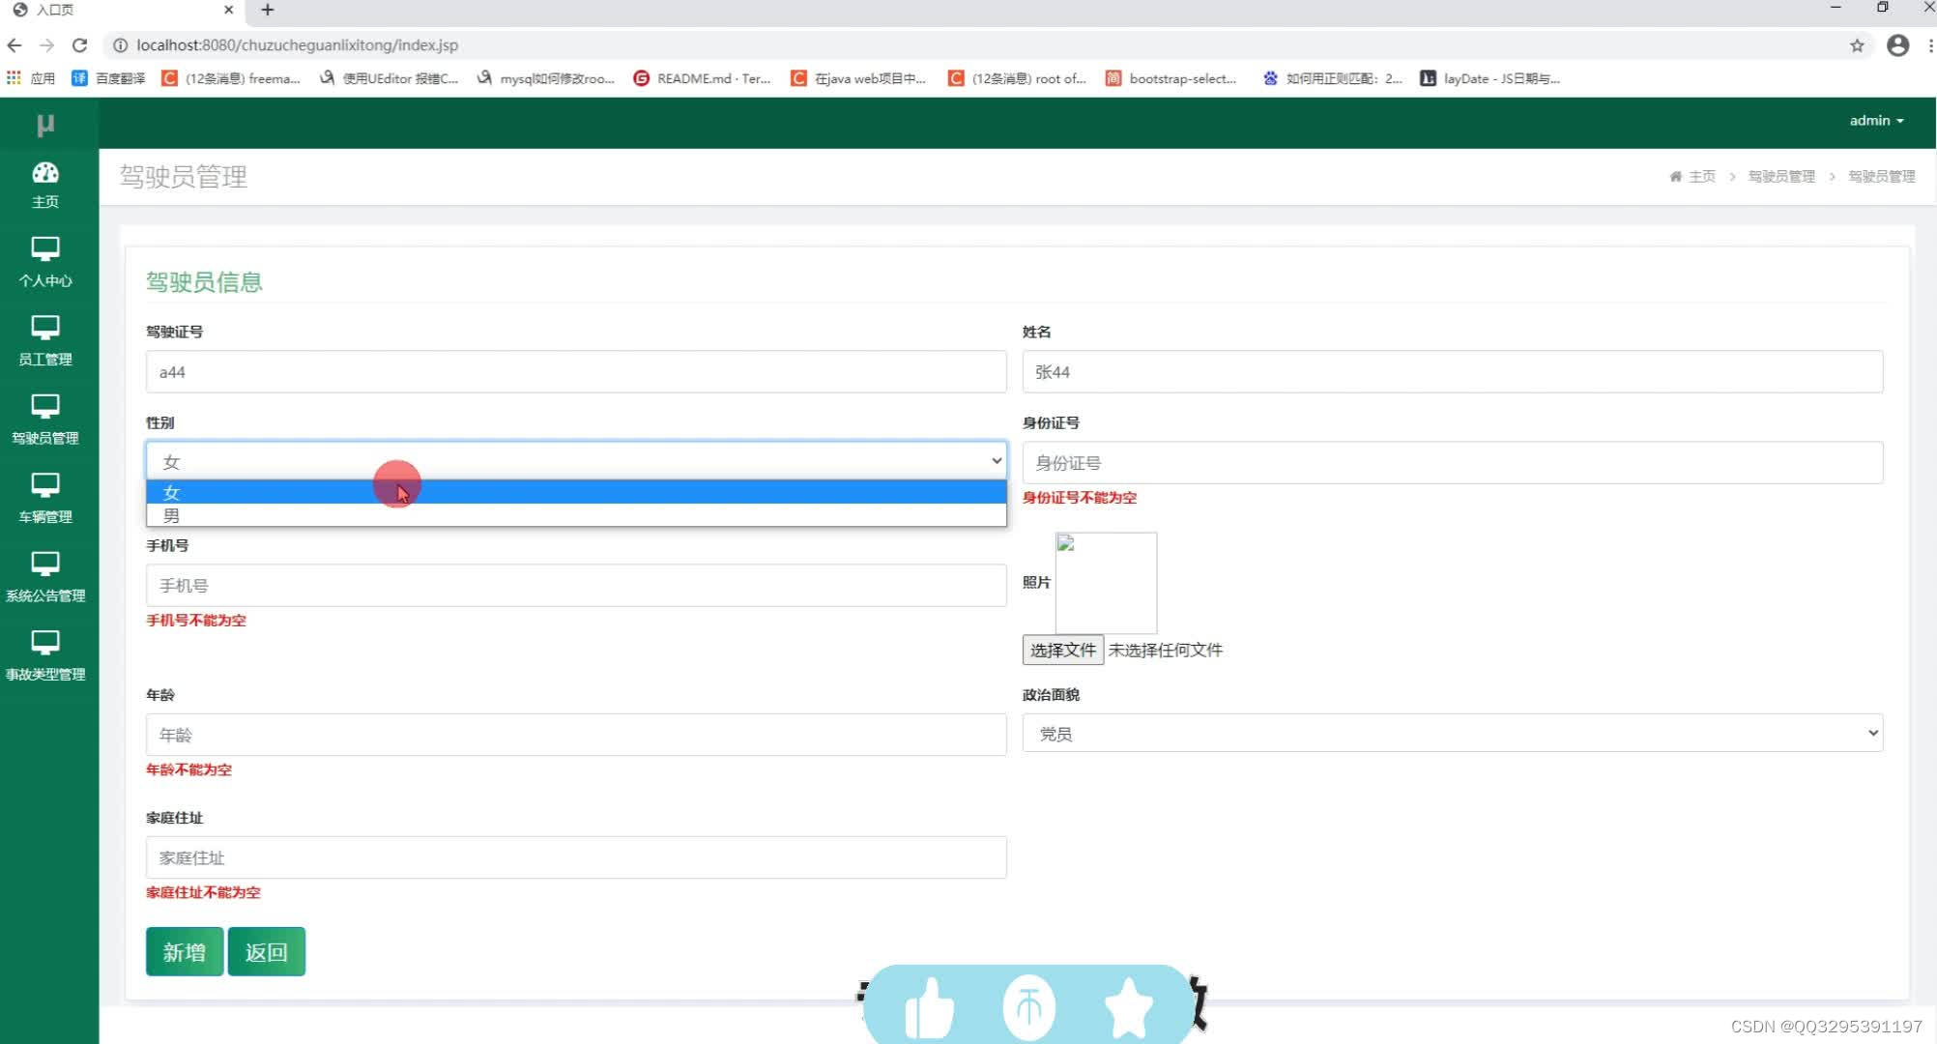Viewport: 1937px width, 1044px height.
Task: Focus the 驾驶证号 input field
Action: pyautogui.click(x=576, y=372)
